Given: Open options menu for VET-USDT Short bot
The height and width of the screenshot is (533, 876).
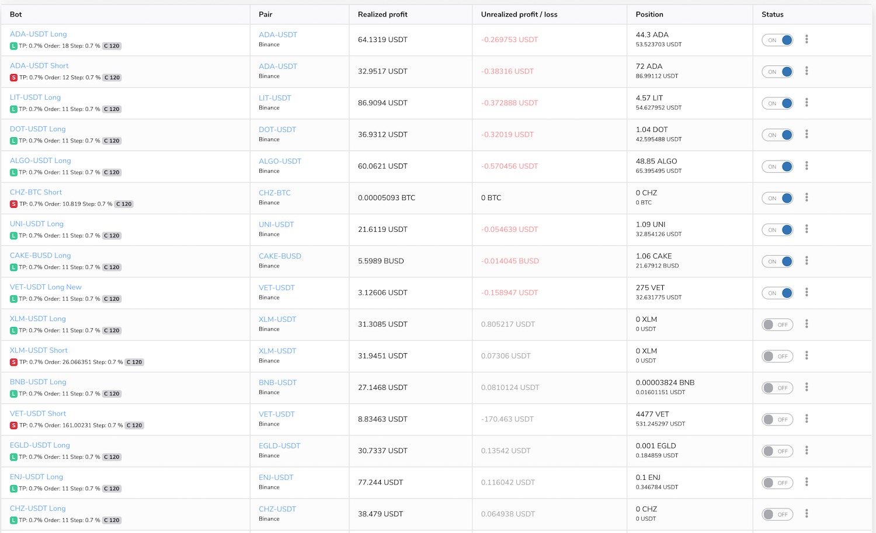Looking at the screenshot, I should (807, 419).
